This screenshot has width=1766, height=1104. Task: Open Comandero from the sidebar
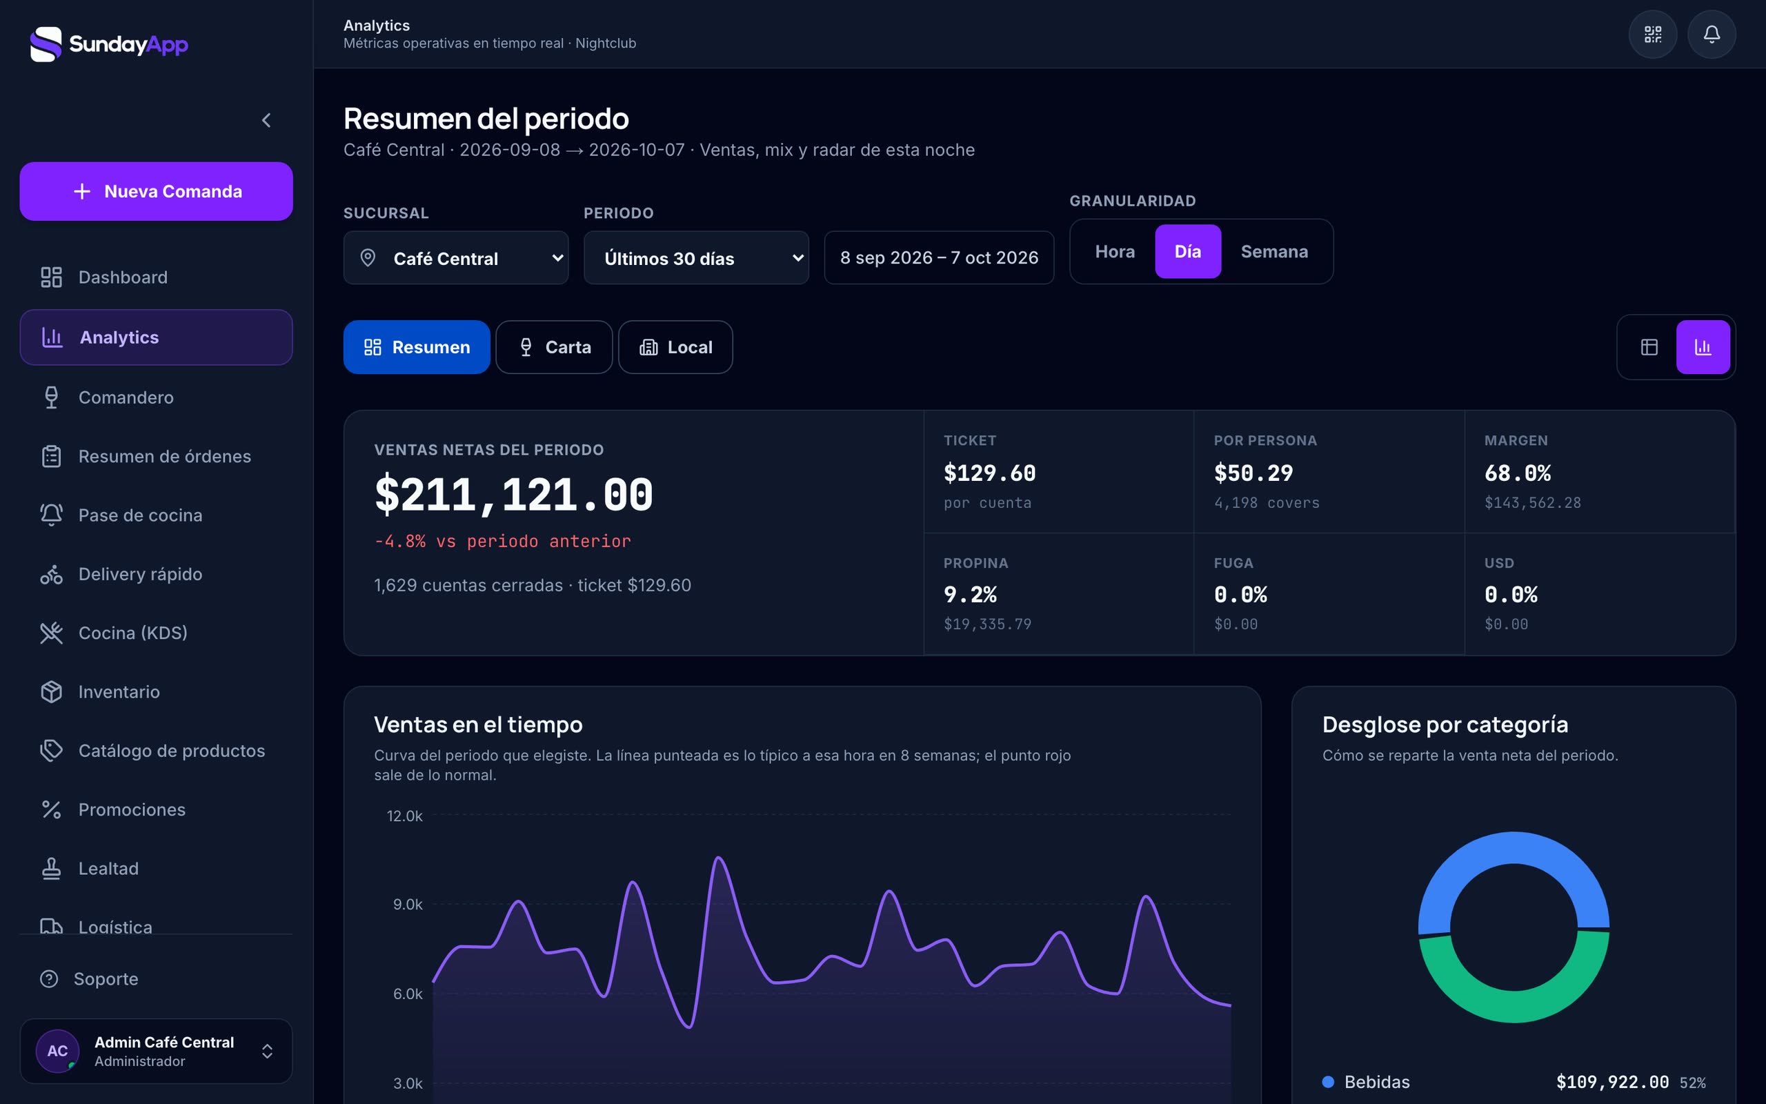coord(156,397)
